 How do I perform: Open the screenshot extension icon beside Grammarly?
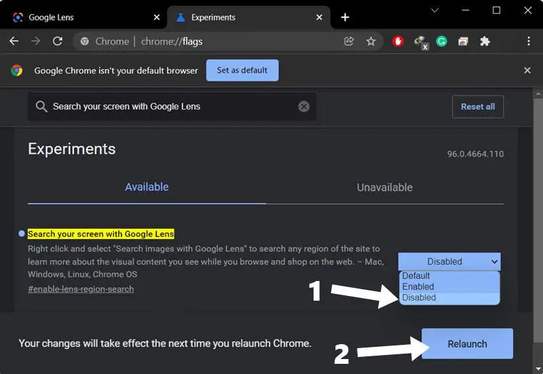point(463,41)
